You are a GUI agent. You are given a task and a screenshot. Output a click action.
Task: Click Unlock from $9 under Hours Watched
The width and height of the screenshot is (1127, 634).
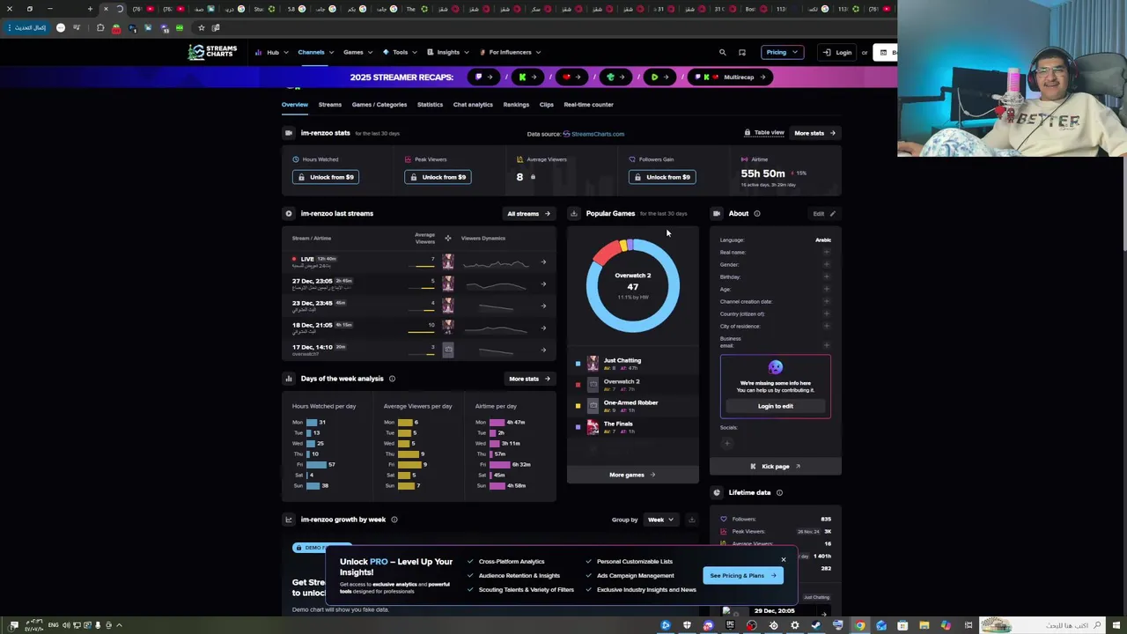click(326, 177)
